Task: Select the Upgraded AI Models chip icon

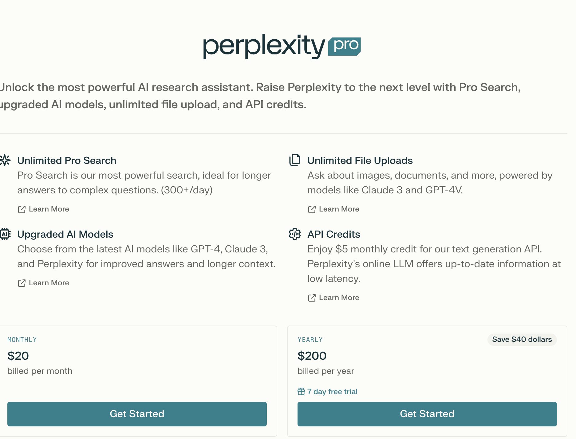Action: pos(5,234)
